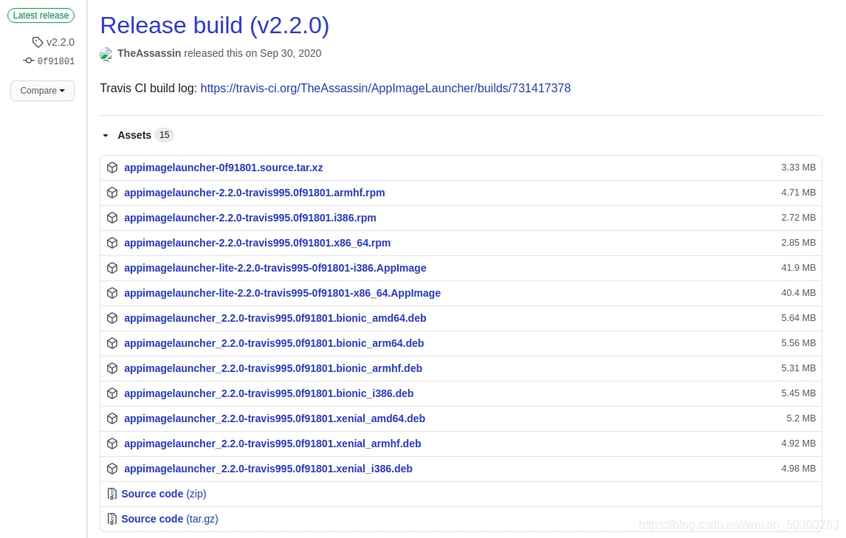Click the package icon beside the i386.rpm asset

click(x=112, y=218)
